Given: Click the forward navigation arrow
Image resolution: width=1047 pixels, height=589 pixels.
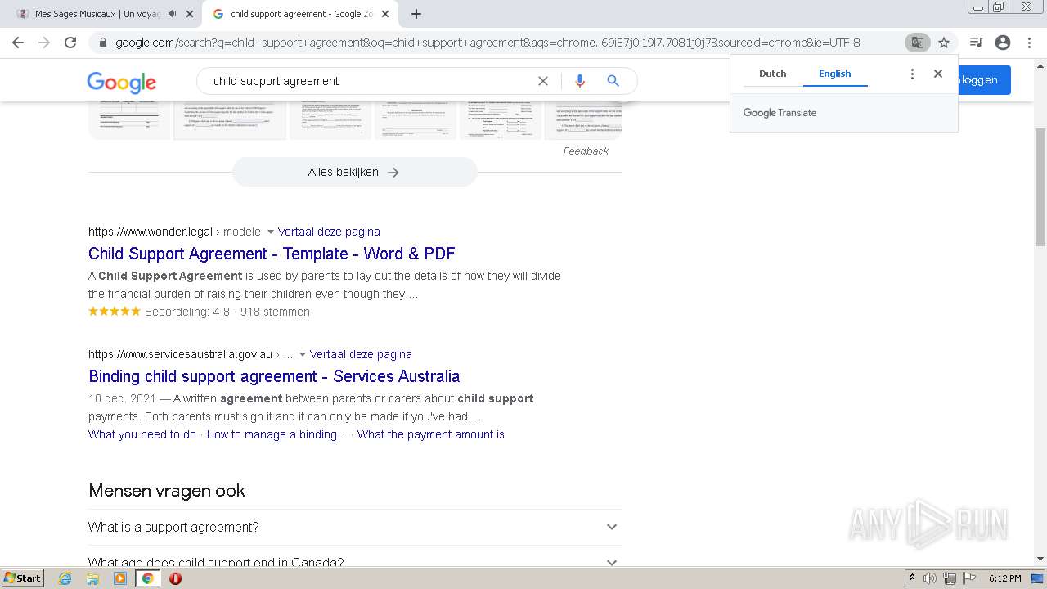Looking at the screenshot, I should [x=44, y=43].
